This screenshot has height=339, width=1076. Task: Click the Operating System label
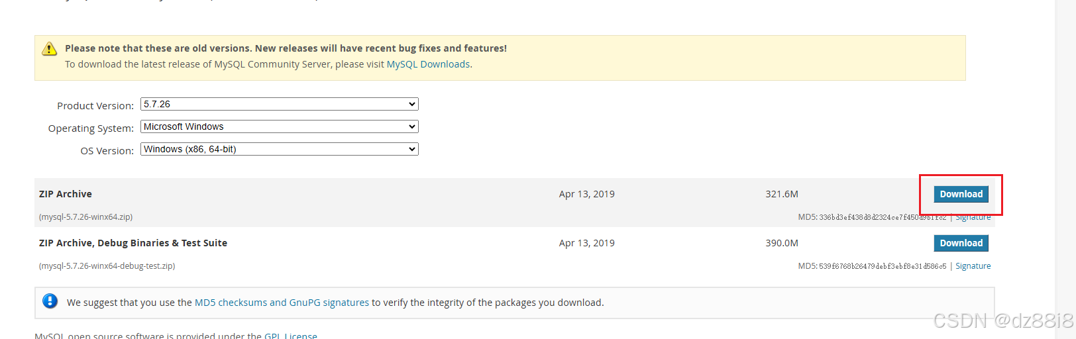point(91,128)
